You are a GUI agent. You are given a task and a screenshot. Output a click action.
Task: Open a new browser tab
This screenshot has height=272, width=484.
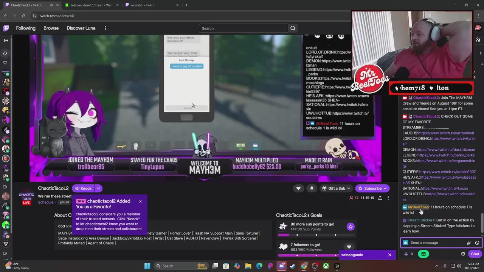tap(186, 5)
